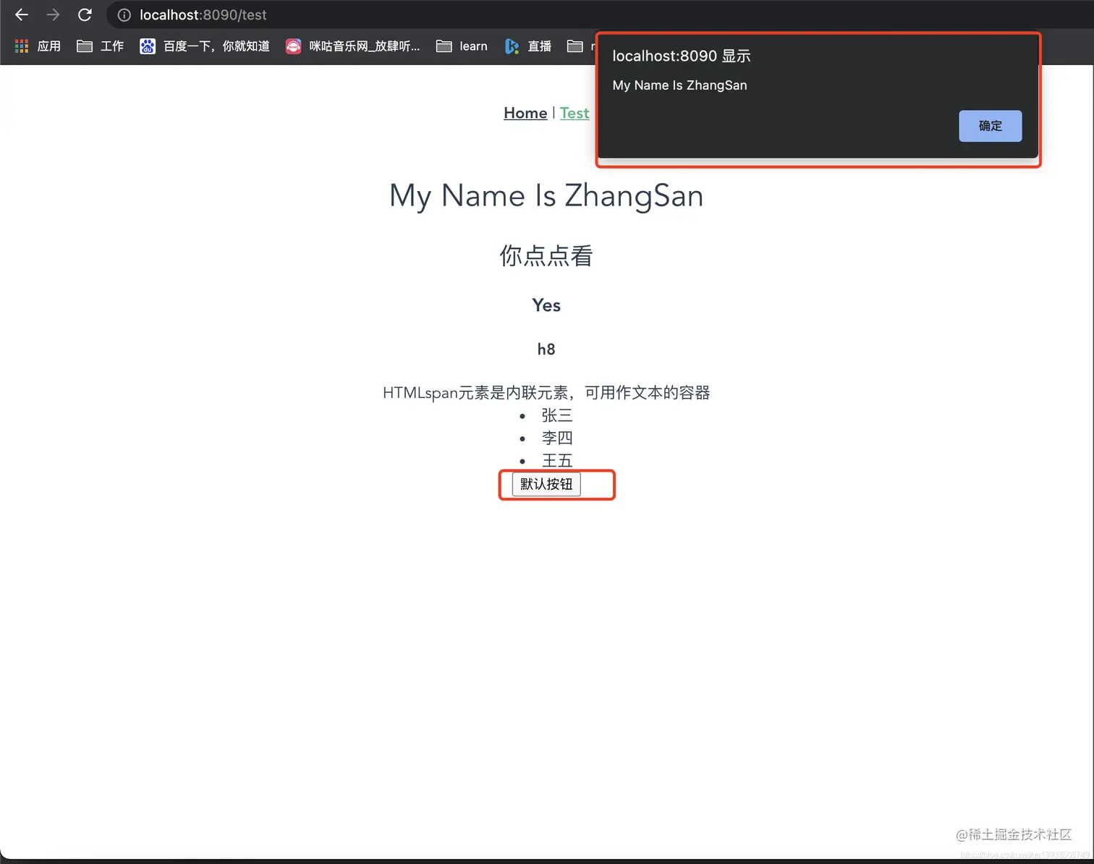
Task: Reload the current page
Action: (x=85, y=14)
